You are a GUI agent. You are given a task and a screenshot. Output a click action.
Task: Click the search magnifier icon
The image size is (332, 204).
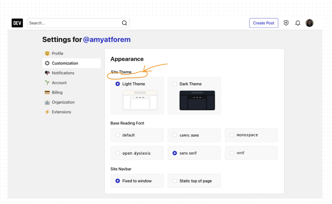[124, 23]
